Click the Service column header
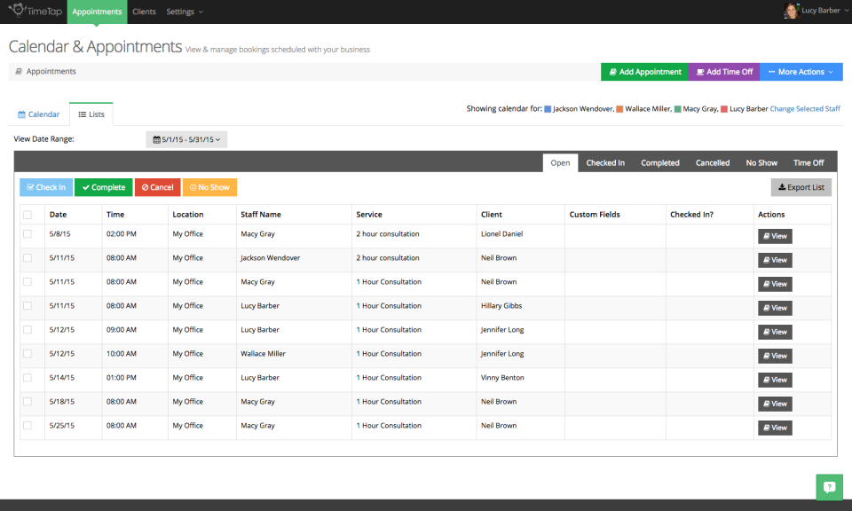The image size is (852, 511). (x=369, y=215)
